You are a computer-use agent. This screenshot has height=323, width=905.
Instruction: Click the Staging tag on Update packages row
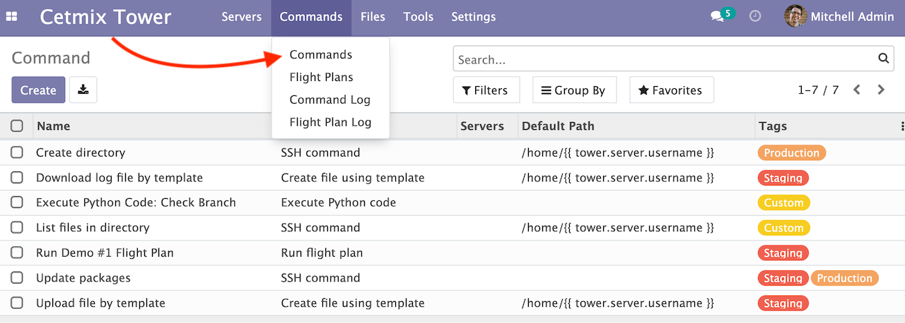(783, 278)
